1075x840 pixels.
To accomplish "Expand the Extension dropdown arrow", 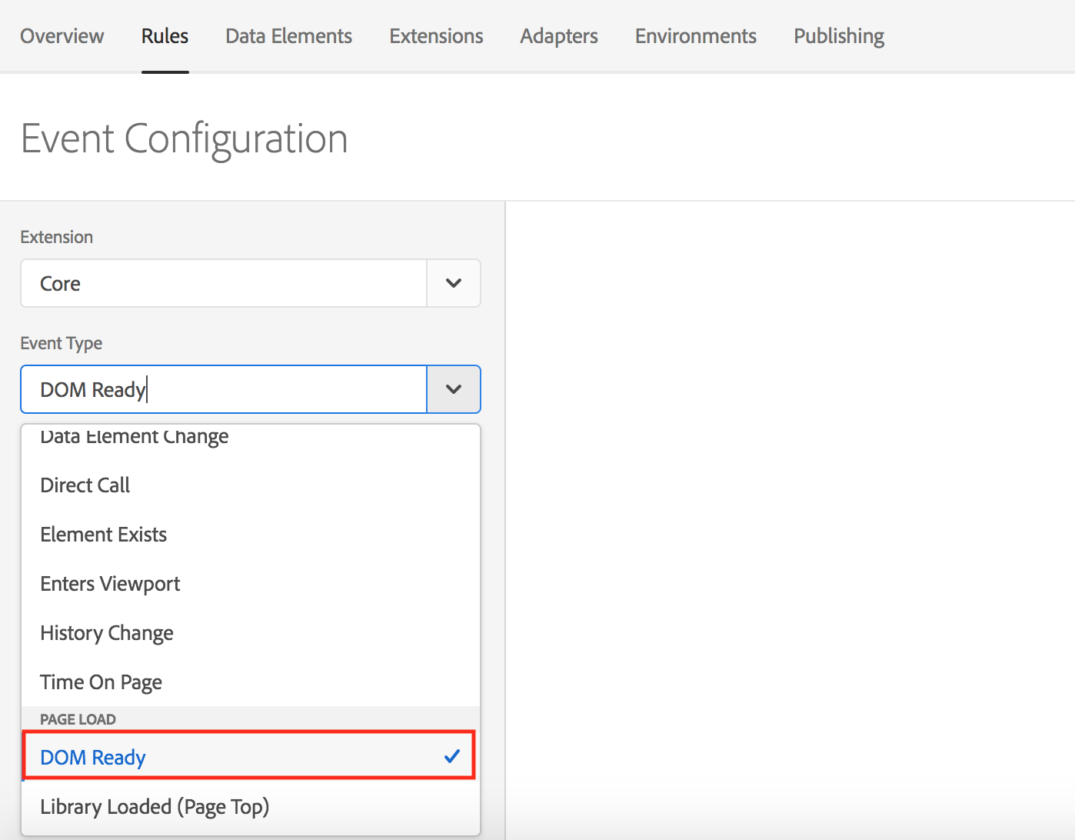I will (454, 283).
